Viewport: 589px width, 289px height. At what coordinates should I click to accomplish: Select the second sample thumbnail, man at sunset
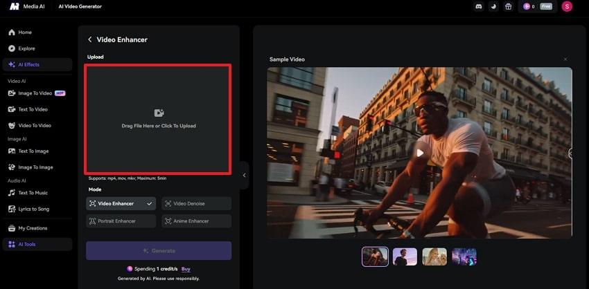(x=405, y=257)
